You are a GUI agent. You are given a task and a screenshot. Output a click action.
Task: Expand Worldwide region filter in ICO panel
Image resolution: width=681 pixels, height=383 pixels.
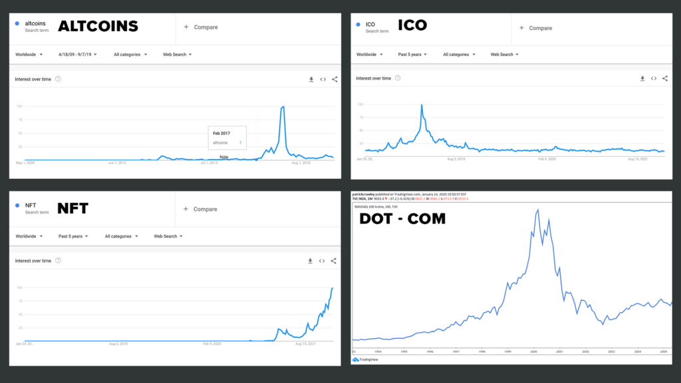369,55
